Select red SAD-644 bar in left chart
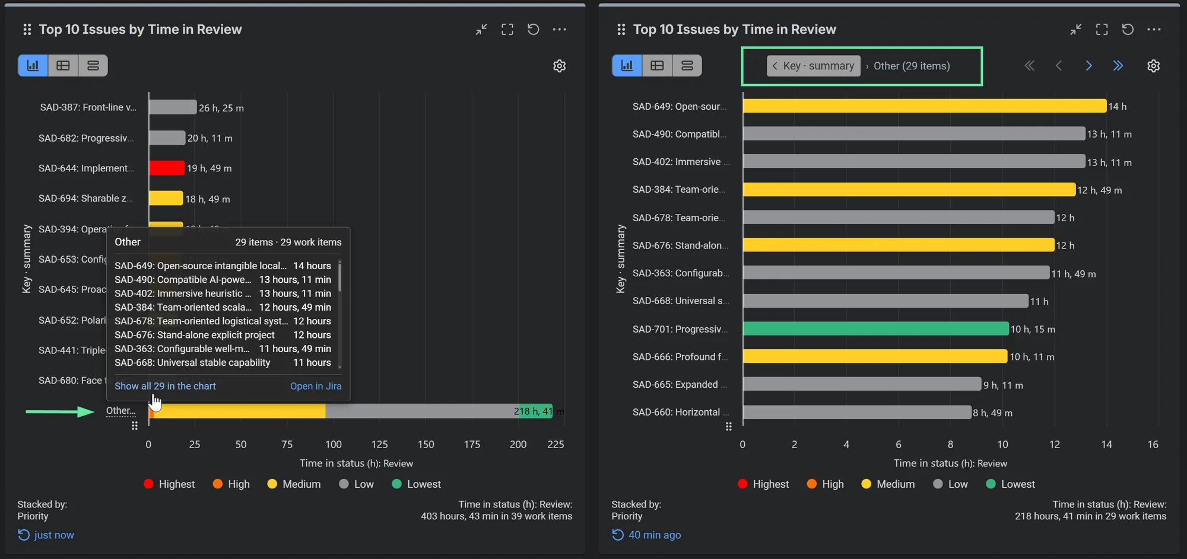Screen dimensions: 1187x559 tap(167, 168)
